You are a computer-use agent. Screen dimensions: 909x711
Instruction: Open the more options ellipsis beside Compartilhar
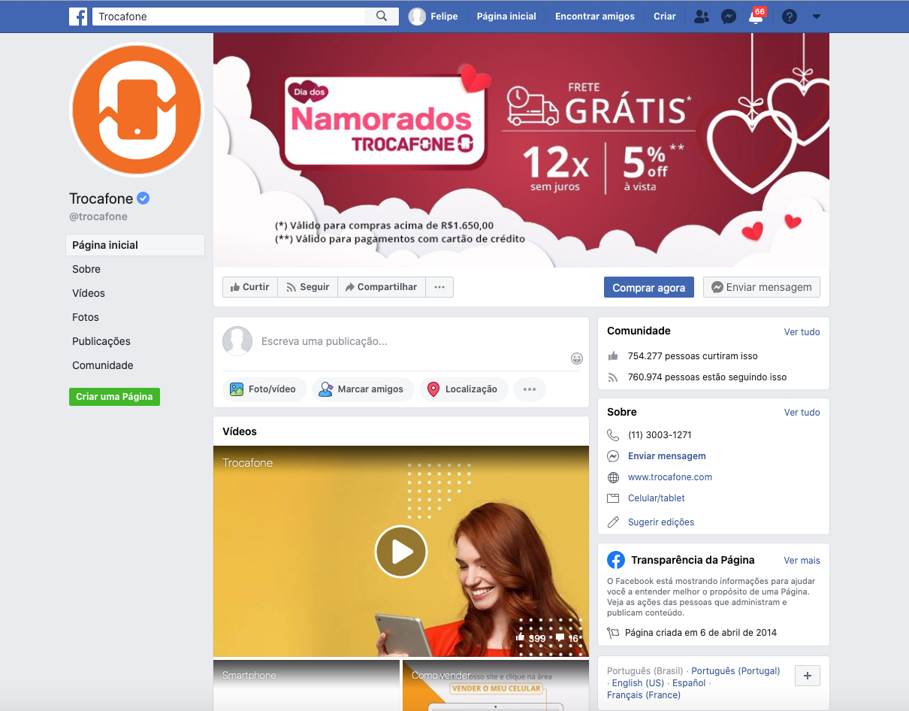click(439, 287)
